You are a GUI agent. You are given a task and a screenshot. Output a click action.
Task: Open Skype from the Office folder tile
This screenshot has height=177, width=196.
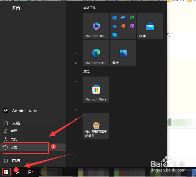114,35
